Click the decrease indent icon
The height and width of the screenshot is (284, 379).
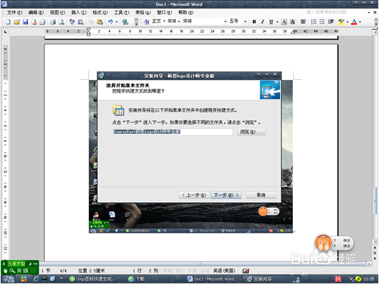331,22
